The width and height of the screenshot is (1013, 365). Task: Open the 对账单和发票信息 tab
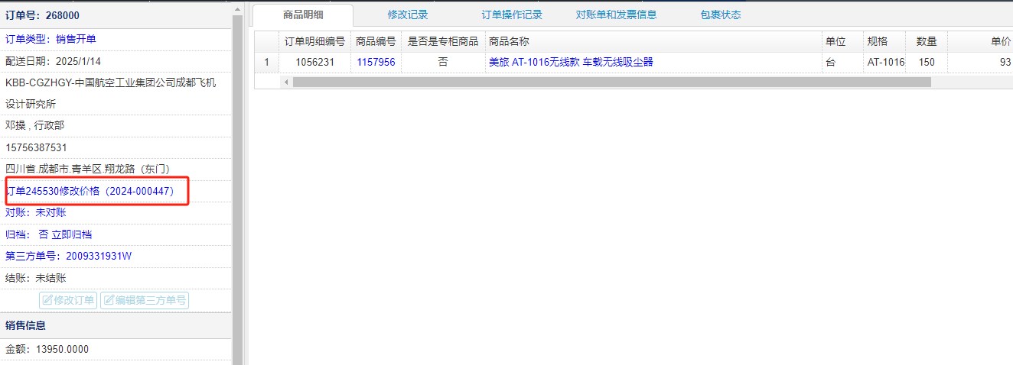coord(616,15)
